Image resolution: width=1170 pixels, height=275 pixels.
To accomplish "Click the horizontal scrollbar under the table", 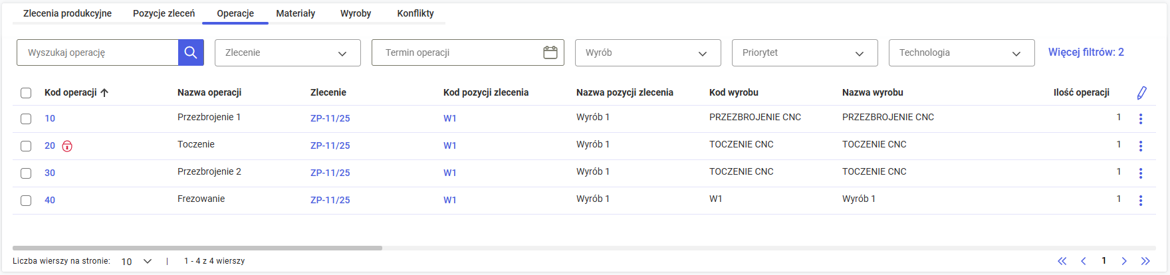I will 197,248.
